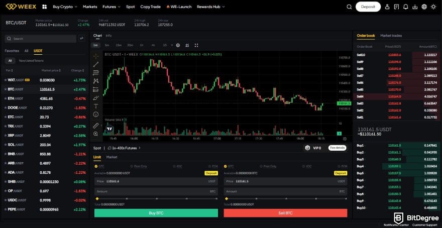442x228 pixels.
Task: Select FOK option on the buy form
Action: (x=213, y=166)
